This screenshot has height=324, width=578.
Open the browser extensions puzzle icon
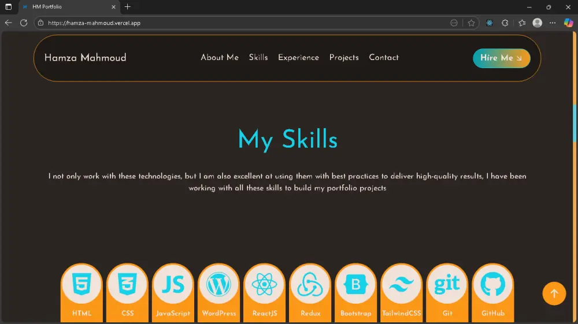[x=505, y=23]
